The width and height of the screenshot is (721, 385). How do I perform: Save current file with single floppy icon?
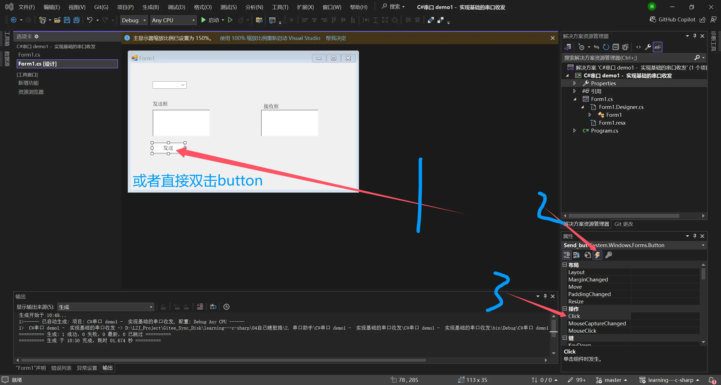(67, 20)
